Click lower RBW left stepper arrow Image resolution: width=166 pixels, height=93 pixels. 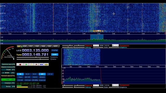(95, 85)
